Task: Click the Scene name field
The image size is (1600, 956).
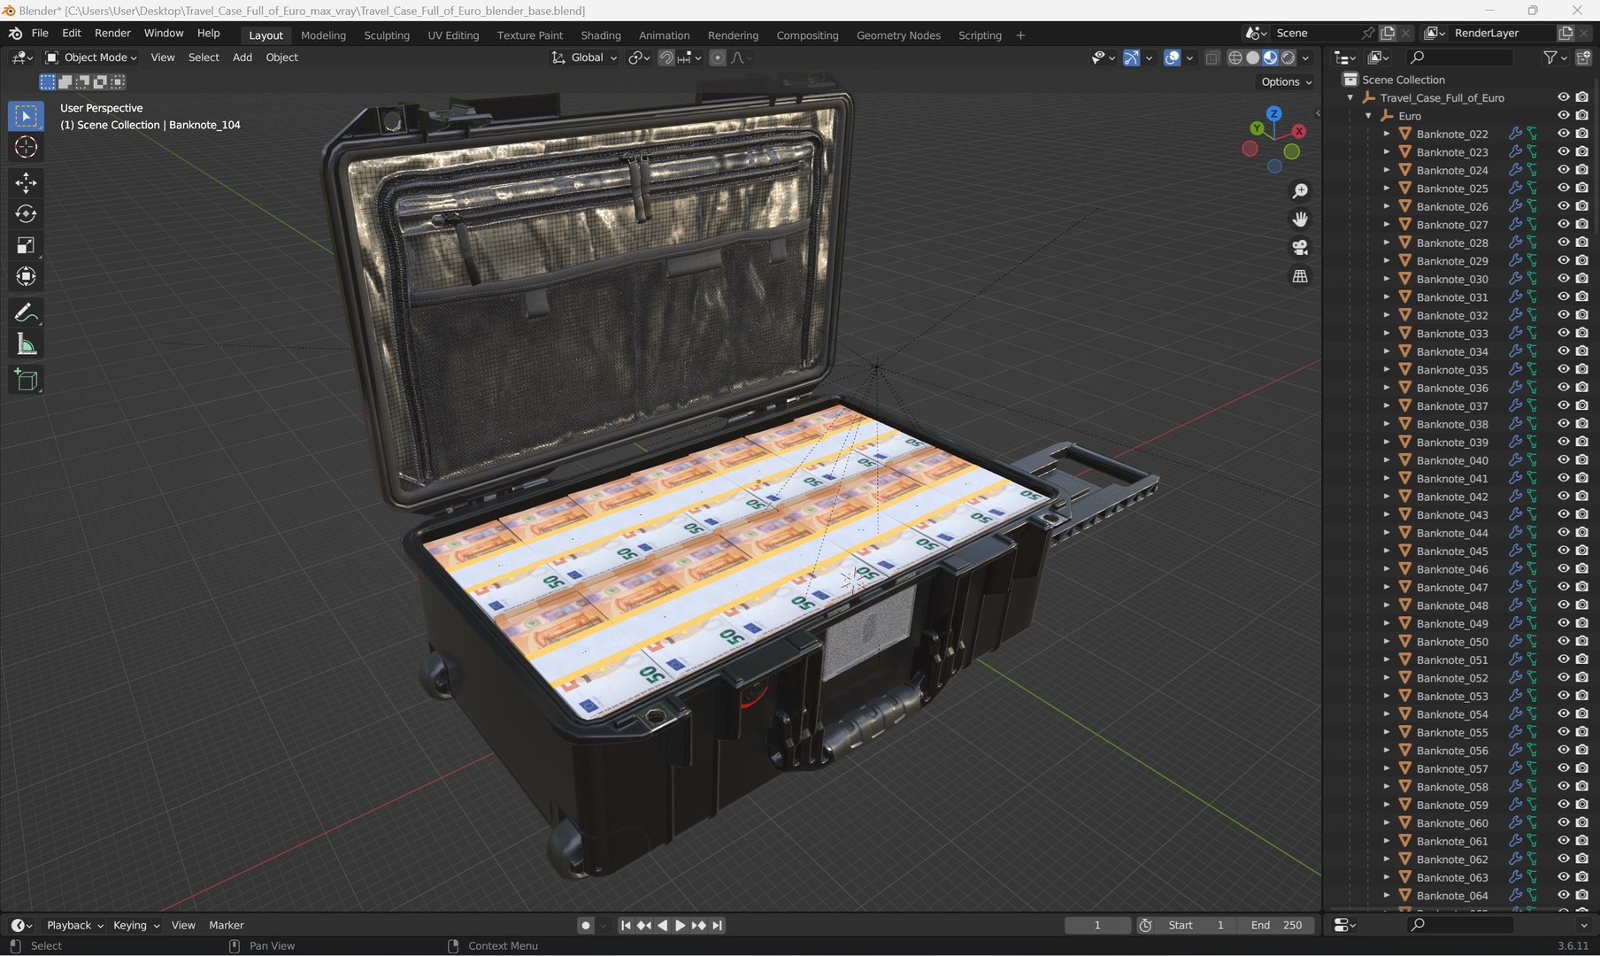Action: click(x=1315, y=33)
